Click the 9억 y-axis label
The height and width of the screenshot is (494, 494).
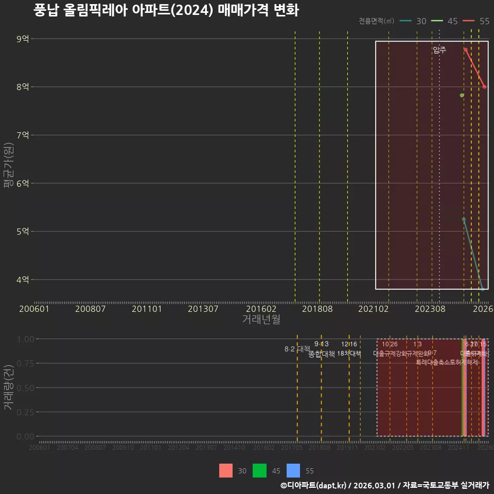point(23,39)
